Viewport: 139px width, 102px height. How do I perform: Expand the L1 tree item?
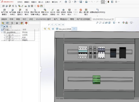(5, 37)
